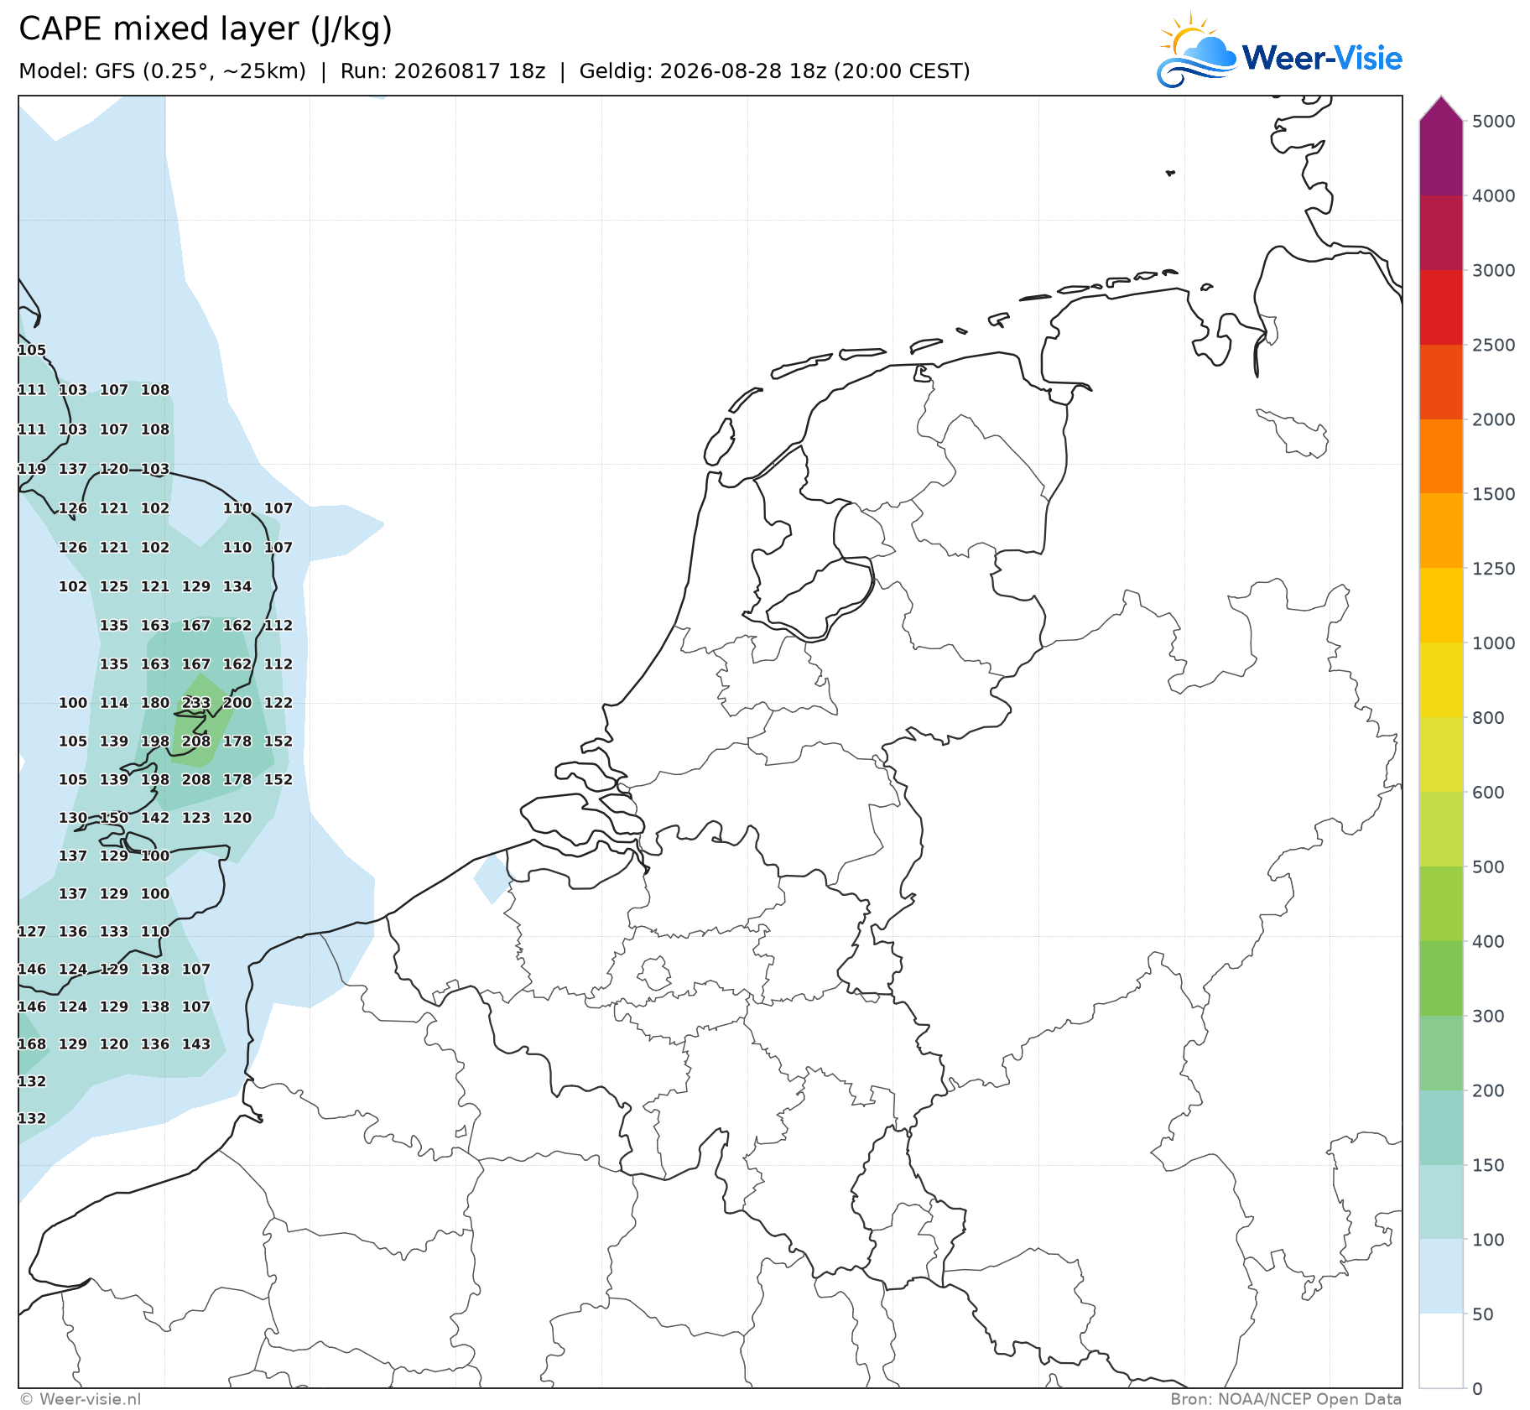Click the purple arrow atop the color scale
Viewport: 1530px width, 1410px height.
pyautogui.click(x=1441, y=108)
